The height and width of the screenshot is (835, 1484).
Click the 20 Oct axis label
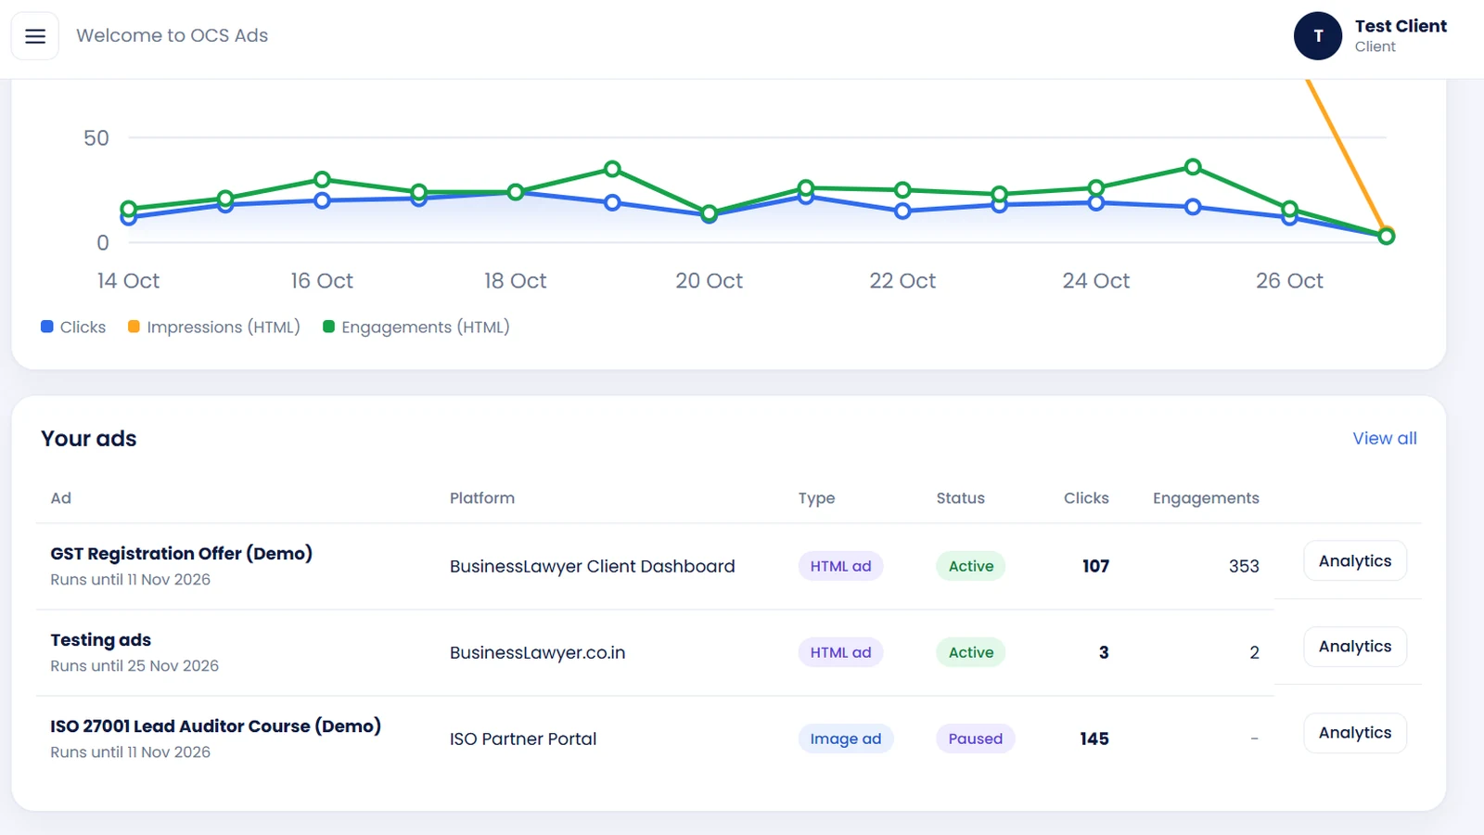point(709,280)
